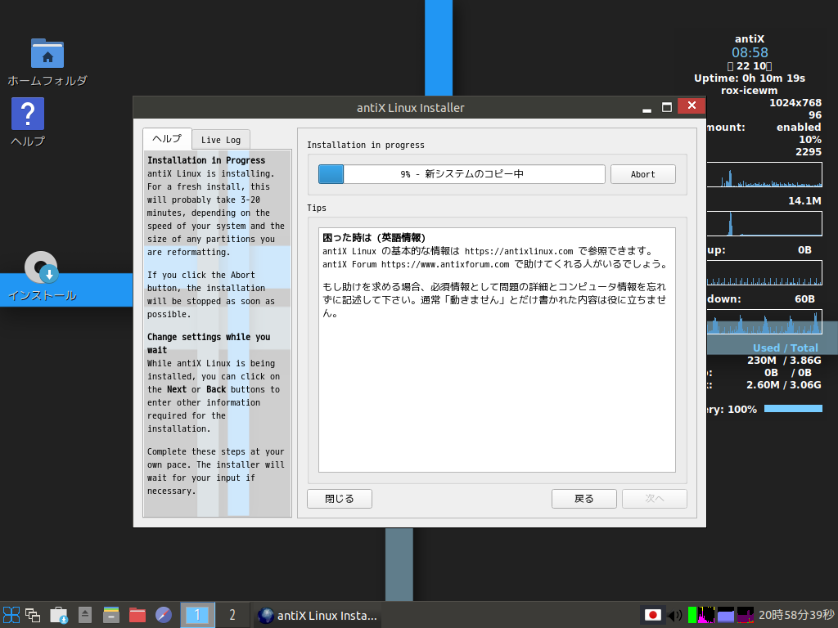Open the taskbar start menu icon

pyautogui.click(x=11, y=615)
